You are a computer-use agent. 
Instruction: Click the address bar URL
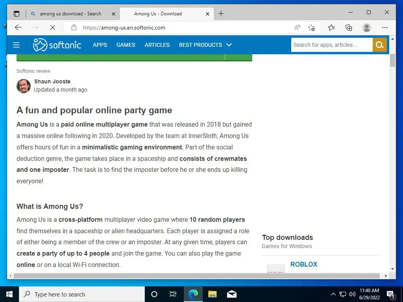(124, 28)
